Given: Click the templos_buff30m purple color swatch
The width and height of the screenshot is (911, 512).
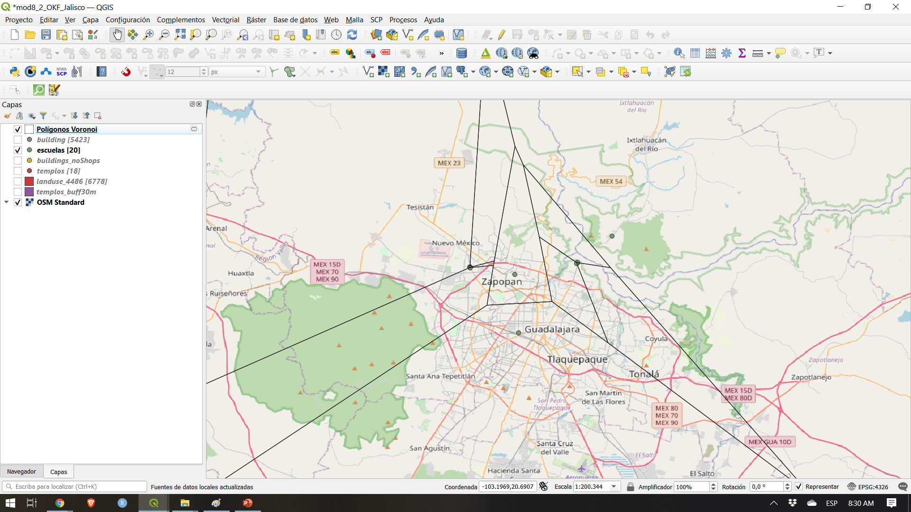Looking at the screenshot, I should (29, 192).
